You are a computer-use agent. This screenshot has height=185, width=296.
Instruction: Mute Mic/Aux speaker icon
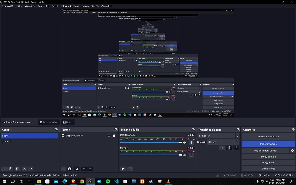pyautogui.click(x=185, y=155)
